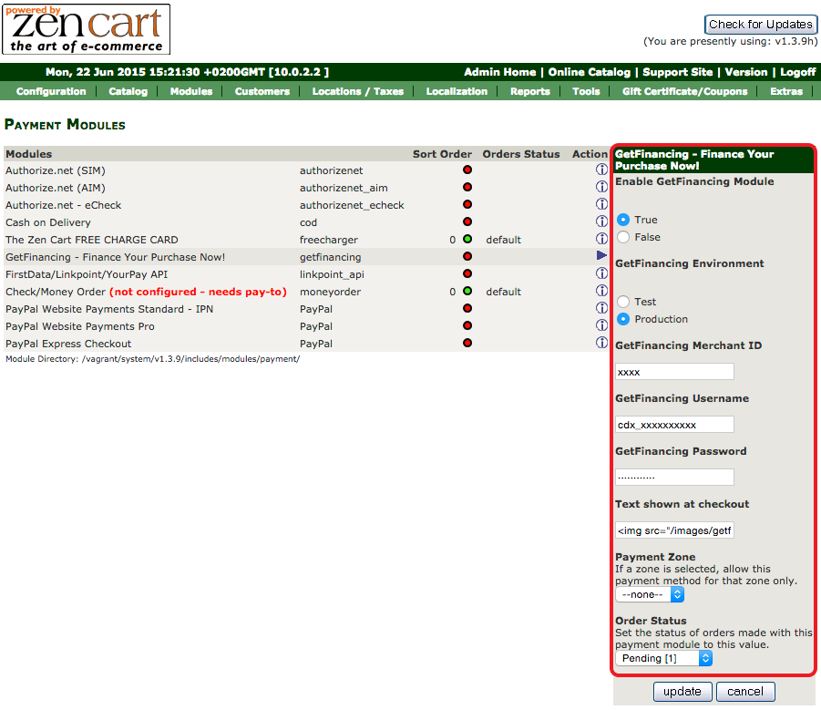Open the Locations / Taxes menu
The image size is (821, 710).
(x=357, y=91)
